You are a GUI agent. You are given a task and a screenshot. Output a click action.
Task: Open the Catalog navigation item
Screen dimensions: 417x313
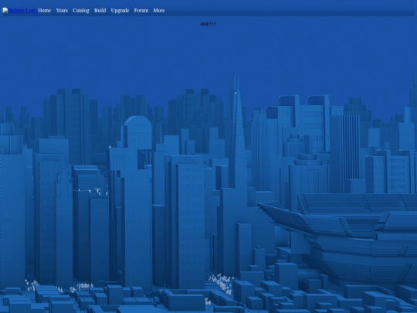click(81, 10)
